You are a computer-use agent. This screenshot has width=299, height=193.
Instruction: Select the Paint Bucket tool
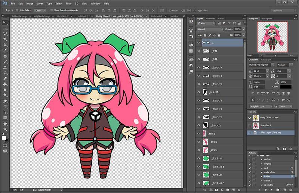[5, 84]
